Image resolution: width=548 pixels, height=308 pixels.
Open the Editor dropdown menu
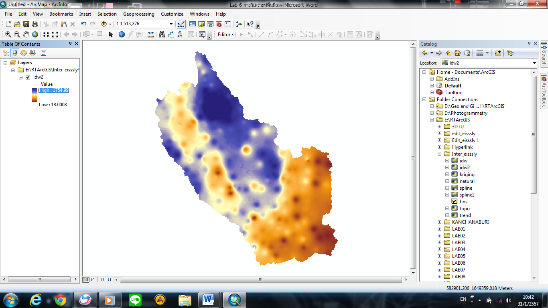(225, 34)
